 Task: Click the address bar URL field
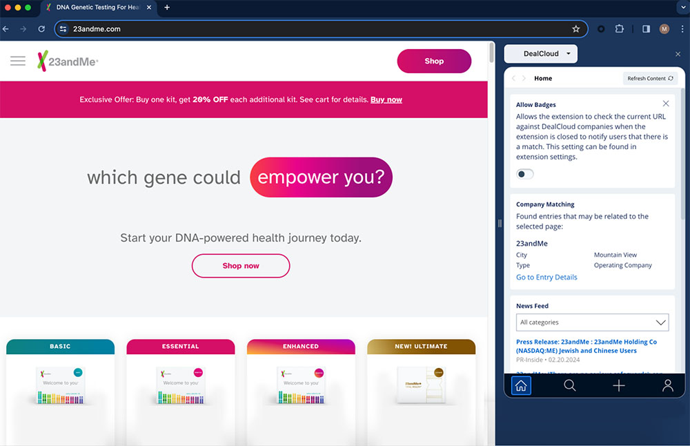(321, 29)
